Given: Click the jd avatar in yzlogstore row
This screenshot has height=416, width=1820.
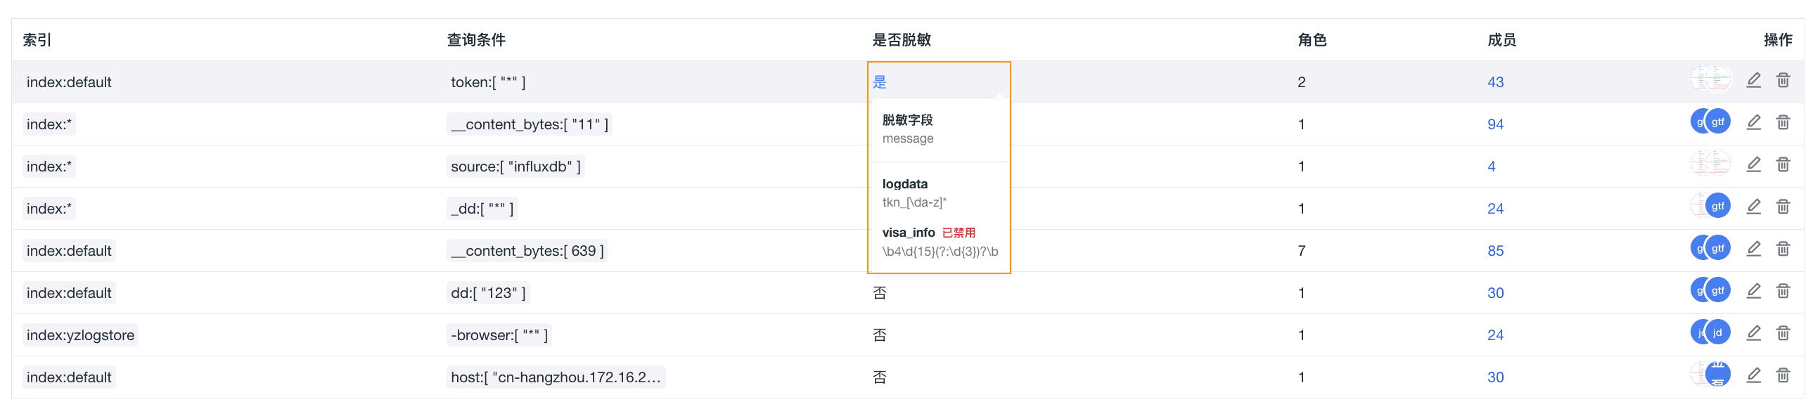Looking at the screenshot, I should pos(1718,332).
